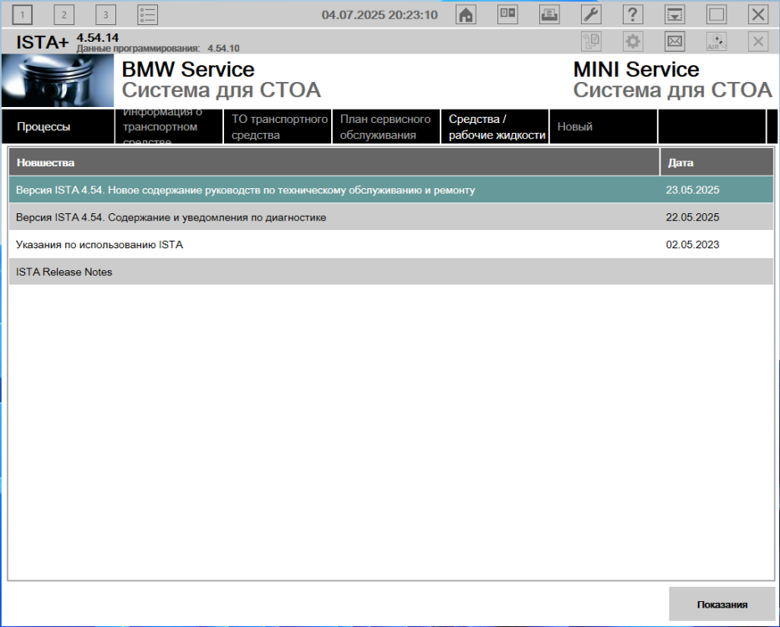Click the Показания button
Screen dimensions: 780x627
[721, 604]
